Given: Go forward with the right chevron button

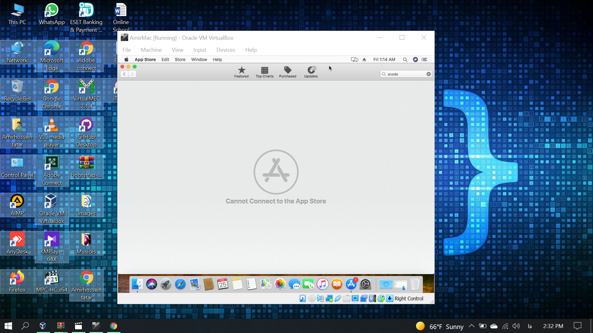Looking at the screenshot, I should [132, 74].
